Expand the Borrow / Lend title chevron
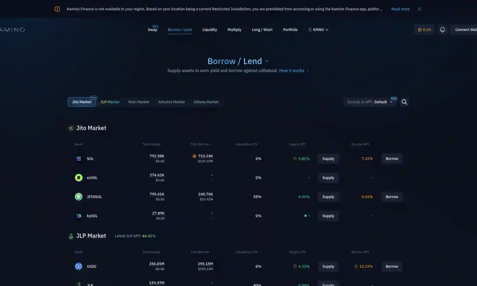The image size is (477, 286). tap(267, 61)
